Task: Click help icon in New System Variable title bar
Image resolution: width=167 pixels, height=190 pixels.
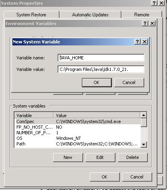Action: point(137,42)
